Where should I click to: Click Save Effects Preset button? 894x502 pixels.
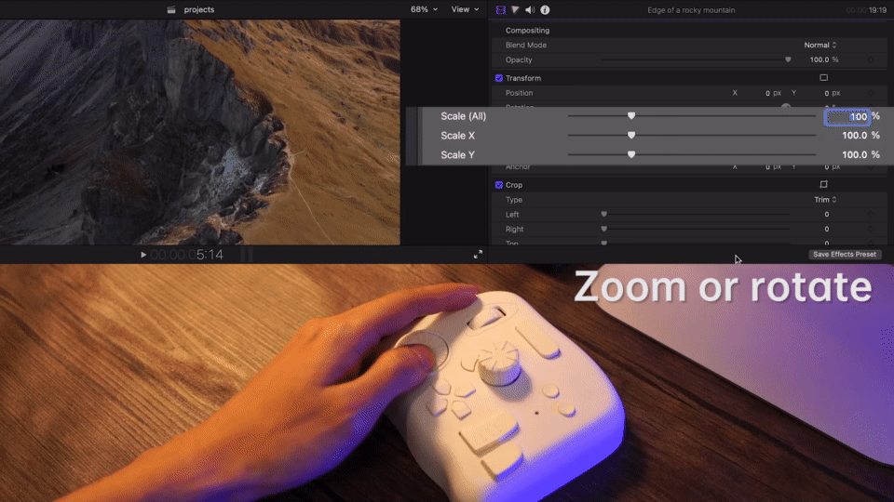point(845,255)
